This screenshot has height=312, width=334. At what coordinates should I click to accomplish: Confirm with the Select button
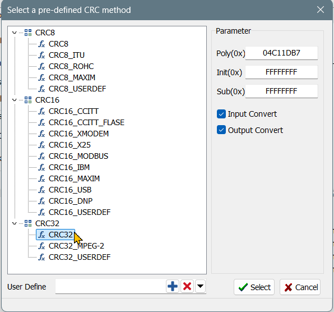tap(254, 287)
